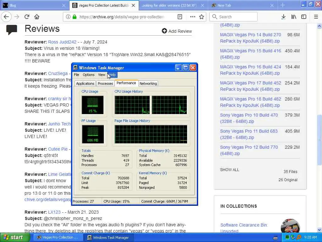Screen dimensions: 322x242
Task: Switch to the Processes tab
Action: 105,83
